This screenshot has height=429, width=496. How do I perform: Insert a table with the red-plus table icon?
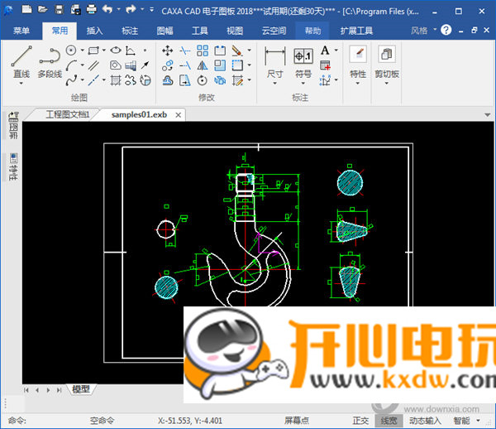(325, 65)
